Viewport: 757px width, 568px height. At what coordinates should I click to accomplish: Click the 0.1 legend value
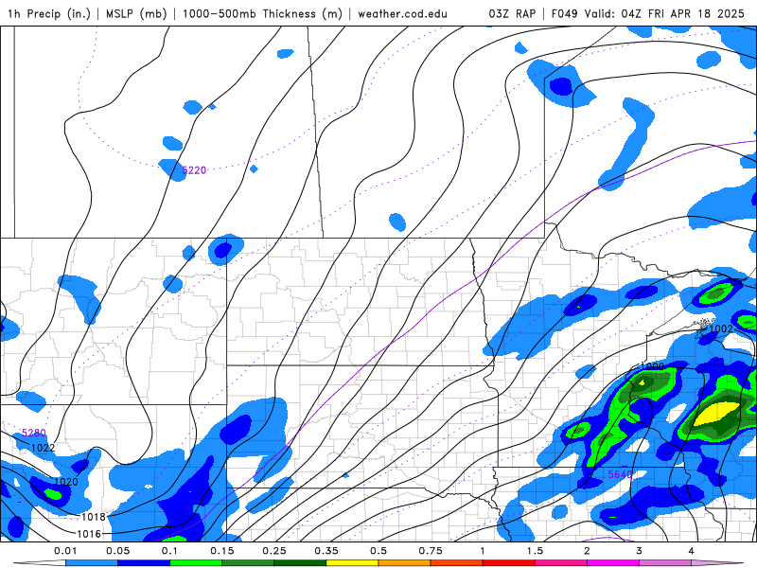click(x=170, y=551)
